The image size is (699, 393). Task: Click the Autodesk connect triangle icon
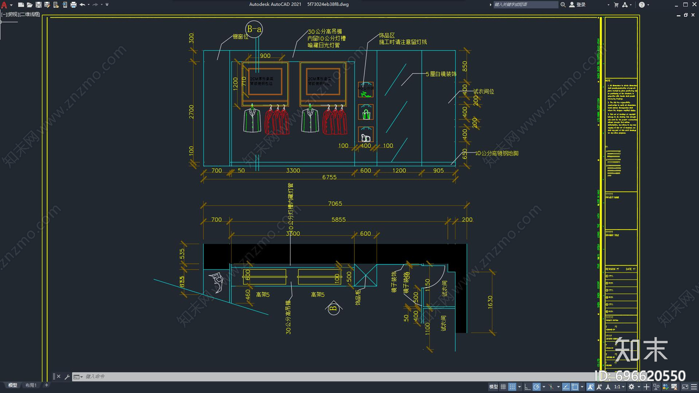[x=625, y=5]
